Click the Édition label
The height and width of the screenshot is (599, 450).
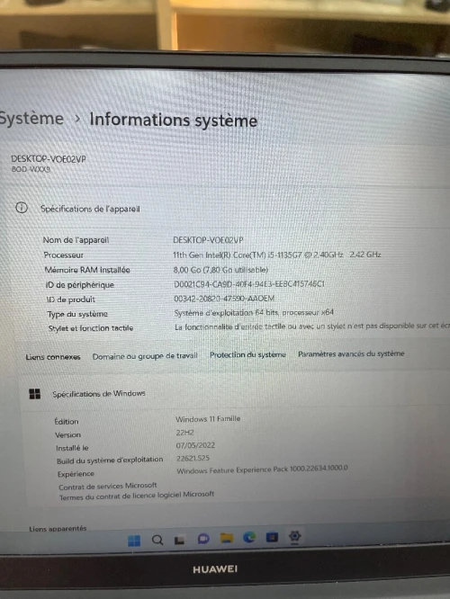pyautogui.click(x=67, y=422)
